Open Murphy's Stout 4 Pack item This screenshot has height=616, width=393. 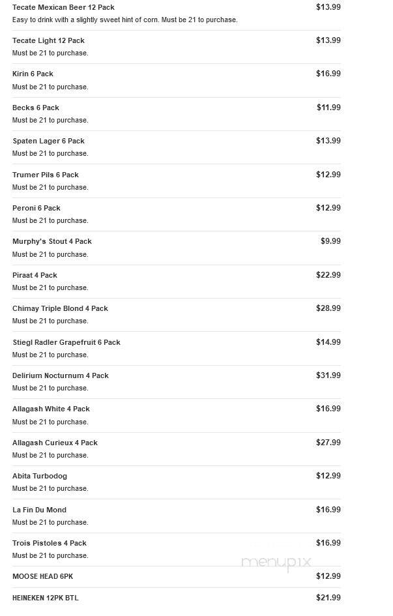(x=176, y=248)
